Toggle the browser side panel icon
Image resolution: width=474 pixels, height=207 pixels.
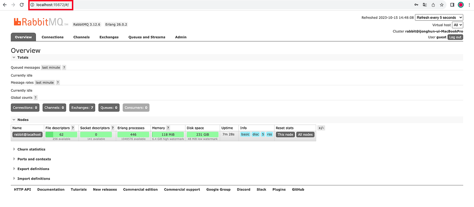[x=452, y=5]
